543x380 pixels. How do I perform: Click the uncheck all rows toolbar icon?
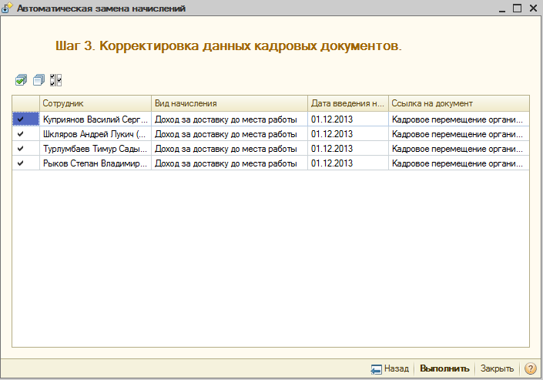click(39, 79)
